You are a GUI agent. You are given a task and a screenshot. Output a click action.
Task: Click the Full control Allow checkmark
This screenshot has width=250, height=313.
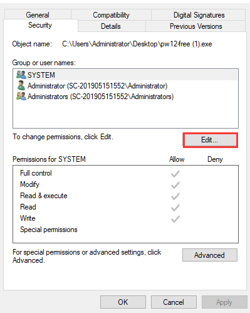coord(175,174)
